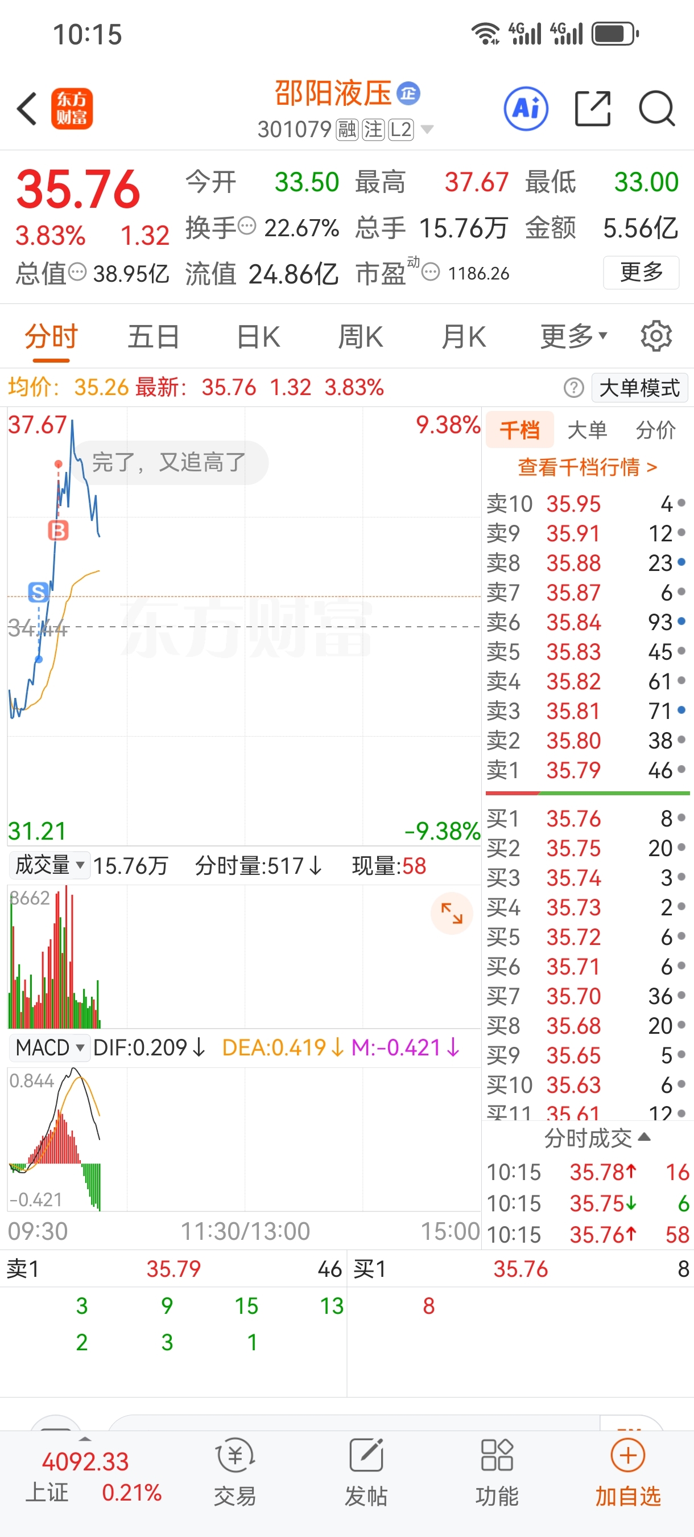The height and width of the screenshot is (1537, 694).
Task: Tap the L2 level tag icon
Action: (400, 129)
